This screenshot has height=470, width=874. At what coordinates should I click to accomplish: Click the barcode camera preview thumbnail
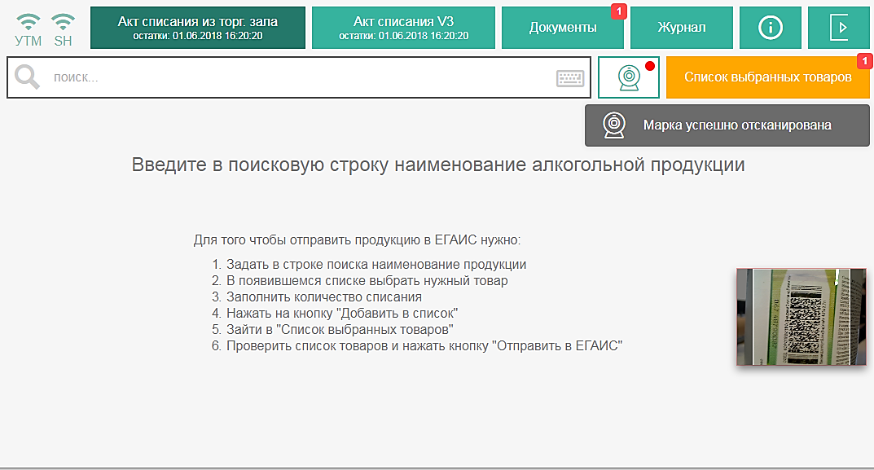(802, 317)
